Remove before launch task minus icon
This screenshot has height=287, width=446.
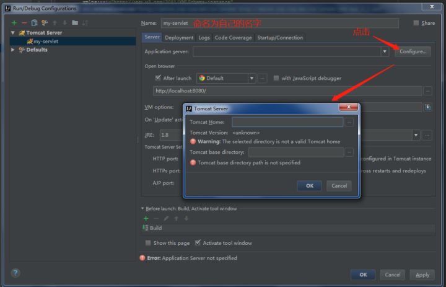[156, 218]
